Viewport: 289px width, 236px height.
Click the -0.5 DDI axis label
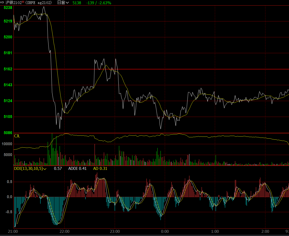coord(9,212)
